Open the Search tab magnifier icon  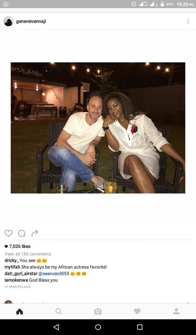59,311
